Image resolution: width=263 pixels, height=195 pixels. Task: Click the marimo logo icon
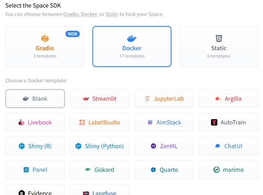(x=217, y=169)
